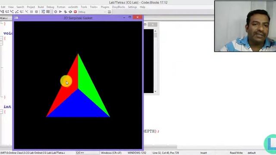Open the Build menu
This screenshot has width=276, height=155.
click(x=41, y=7)
